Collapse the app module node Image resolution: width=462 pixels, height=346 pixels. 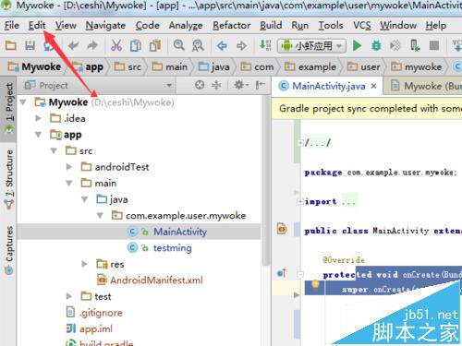(x=39, y=135)
